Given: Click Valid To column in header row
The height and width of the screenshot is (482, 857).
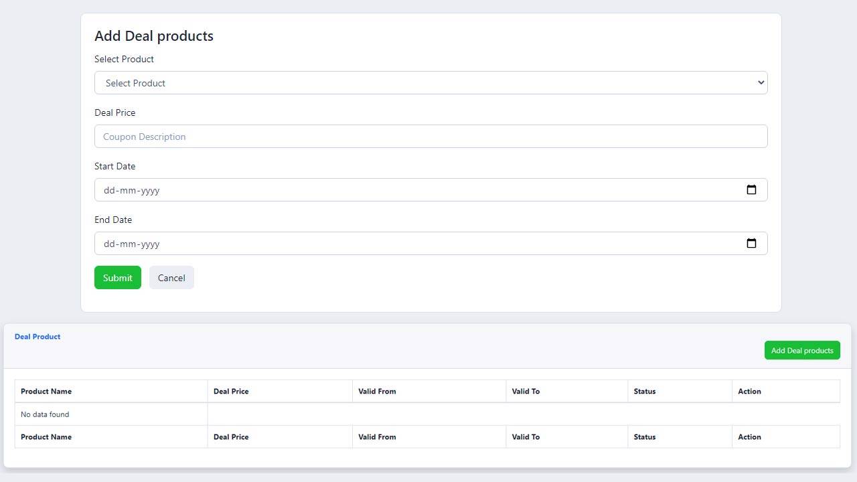Looking at the screenshot, I should (x=526, y=392).
